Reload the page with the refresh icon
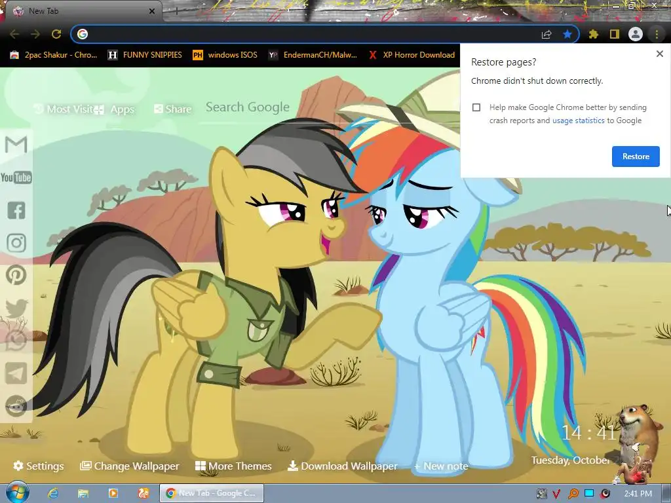 [56, 34]
